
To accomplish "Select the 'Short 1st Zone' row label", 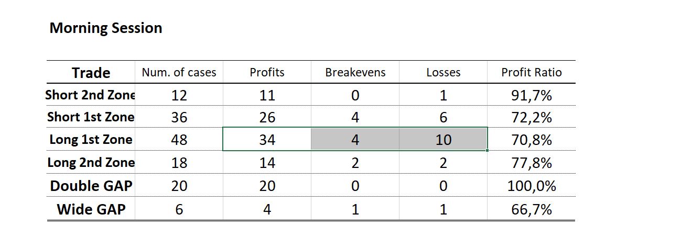I will point(91,117).
